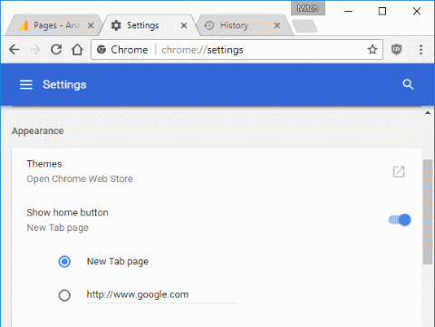Switch to the History tab
The image size is (435, 327).
(244, 25)
